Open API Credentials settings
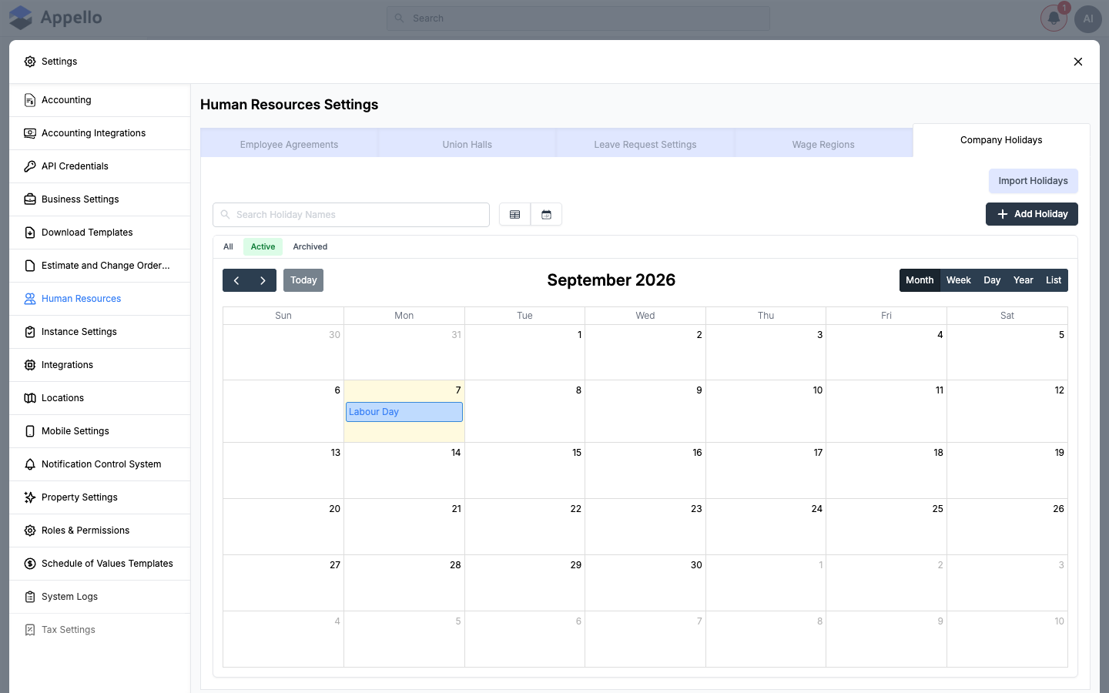The width and height of the screenshot is (1109, 693). 99,166
